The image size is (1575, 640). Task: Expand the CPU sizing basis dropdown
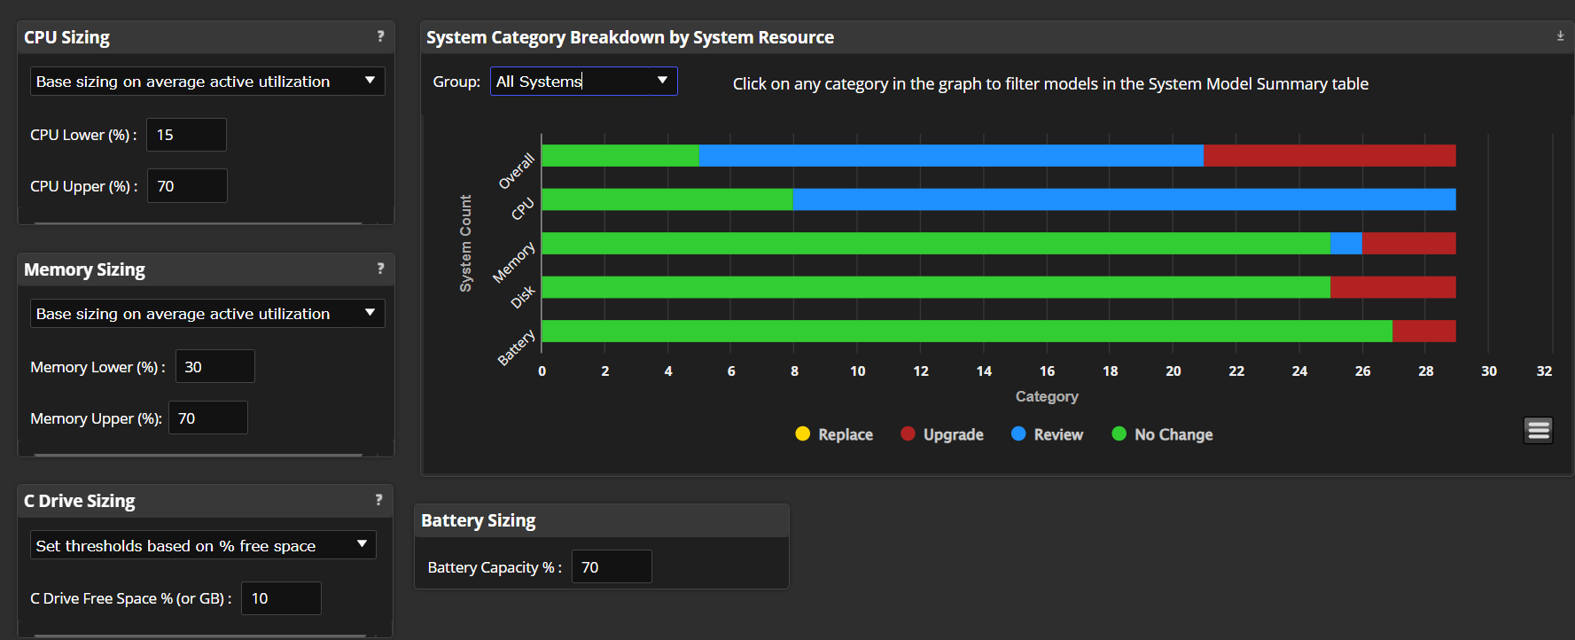pos(207,82)
